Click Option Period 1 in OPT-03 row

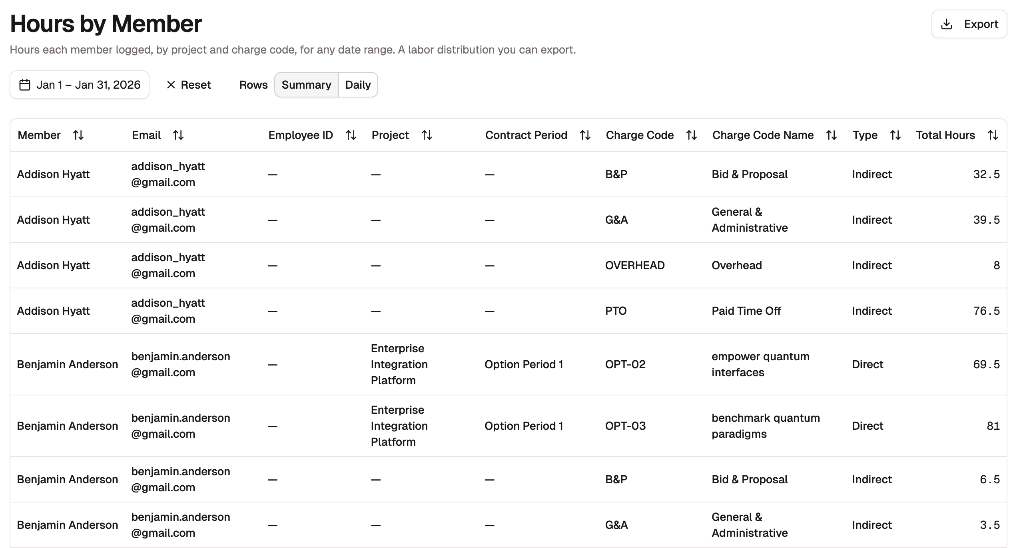tap(524, 426)
